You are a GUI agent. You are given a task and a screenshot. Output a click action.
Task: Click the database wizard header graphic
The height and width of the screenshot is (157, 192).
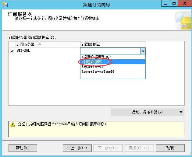tap(183, 20)
